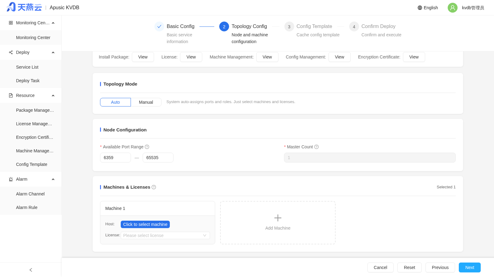The height and width of the screenshot is (277, 494).
Task: Click View next to Config Management
Action: coord(340,57)
